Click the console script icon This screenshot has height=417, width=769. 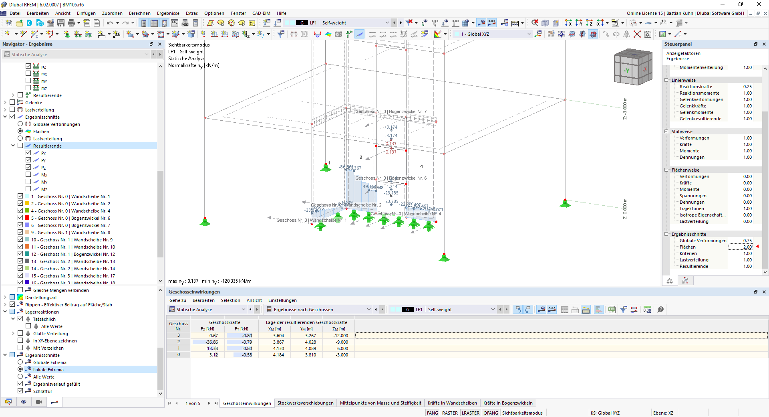(x=175, y=23)
